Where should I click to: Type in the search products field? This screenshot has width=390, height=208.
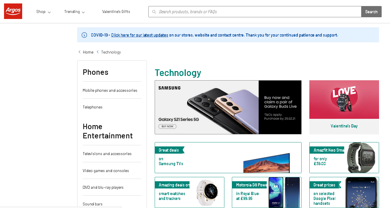[256, 12]
